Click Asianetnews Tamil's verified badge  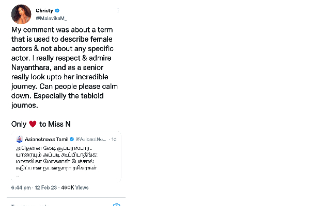tap(71, 139)
